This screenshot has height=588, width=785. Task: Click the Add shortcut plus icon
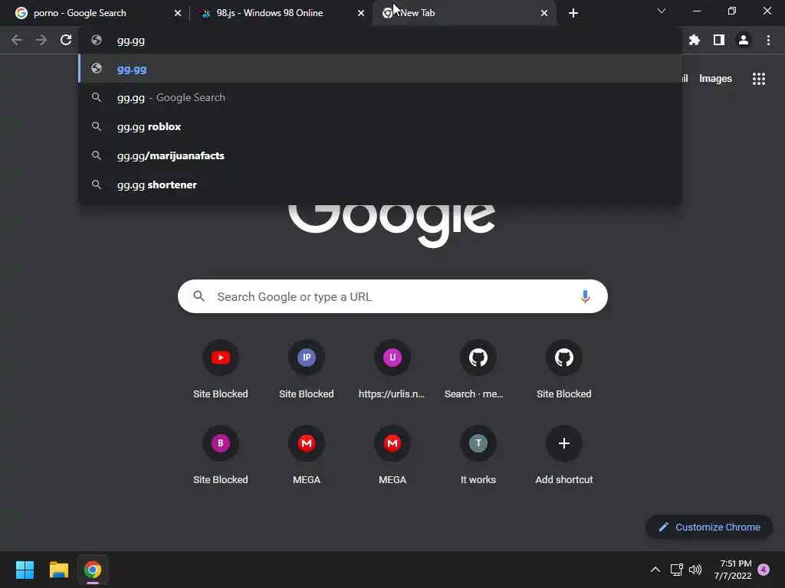[x=563, y=443]
